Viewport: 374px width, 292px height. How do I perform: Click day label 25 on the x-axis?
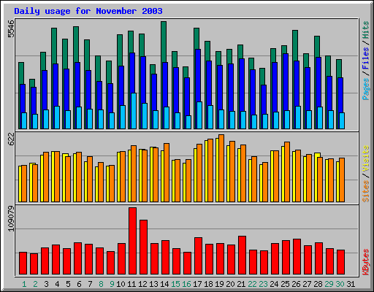tap(285, 284)
